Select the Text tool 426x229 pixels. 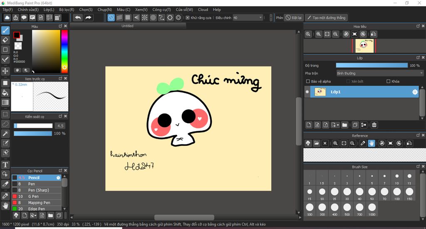tap(5, 164)
